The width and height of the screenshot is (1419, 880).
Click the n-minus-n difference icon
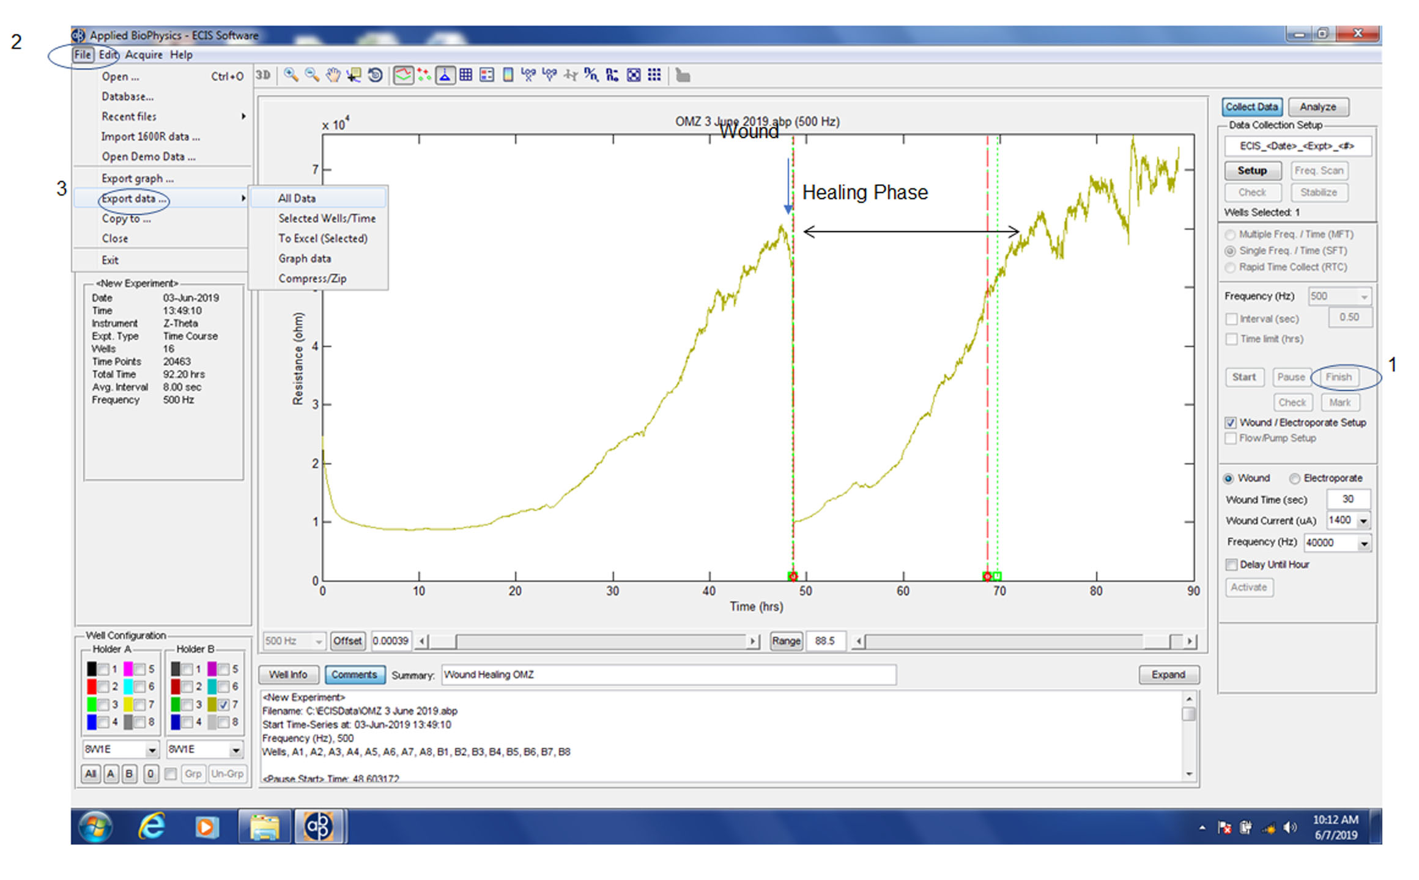tap(612, 75)
